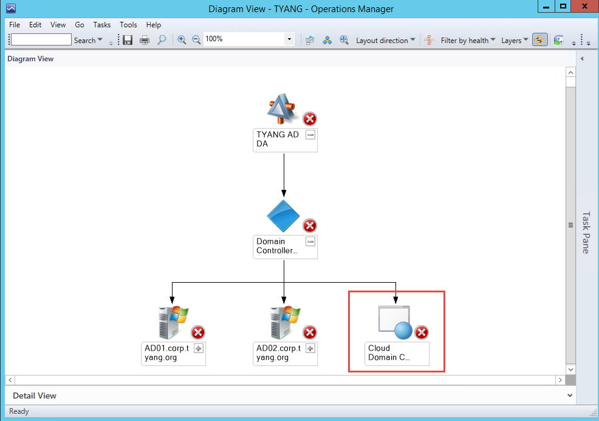Open the Layout direction dropdown
The height and width of the screenshot is (421, 599).
[385, 41]
